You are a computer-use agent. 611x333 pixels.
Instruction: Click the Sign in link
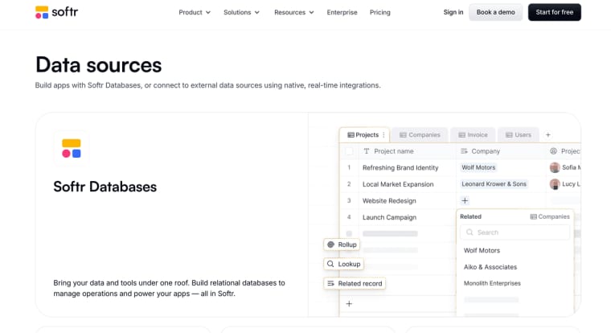453,12
